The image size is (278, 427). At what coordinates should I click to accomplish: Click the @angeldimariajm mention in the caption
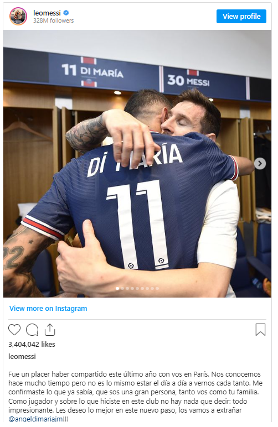click(x=35, y=419)
